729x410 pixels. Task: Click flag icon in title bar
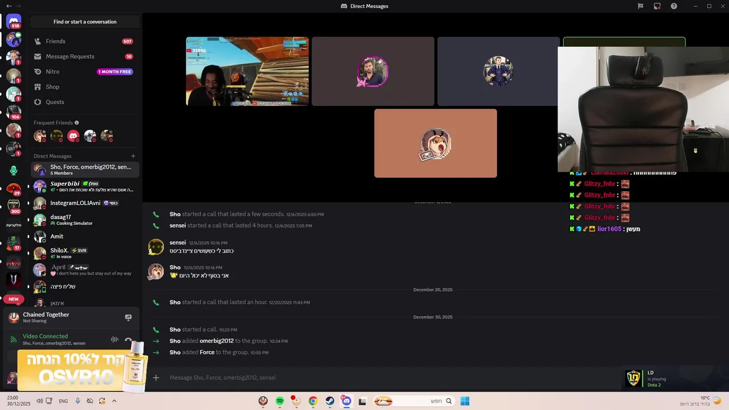pos(640,6)
